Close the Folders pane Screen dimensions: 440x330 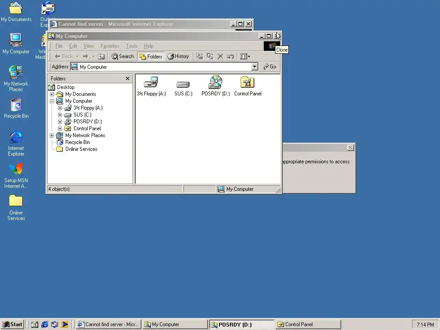coord(128,79)
